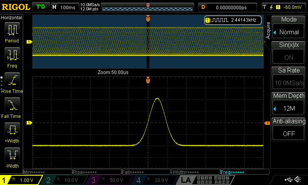Select the Acquire menu side tab
The width and height of the screenshot is (308, 185).
coord(268,30)
